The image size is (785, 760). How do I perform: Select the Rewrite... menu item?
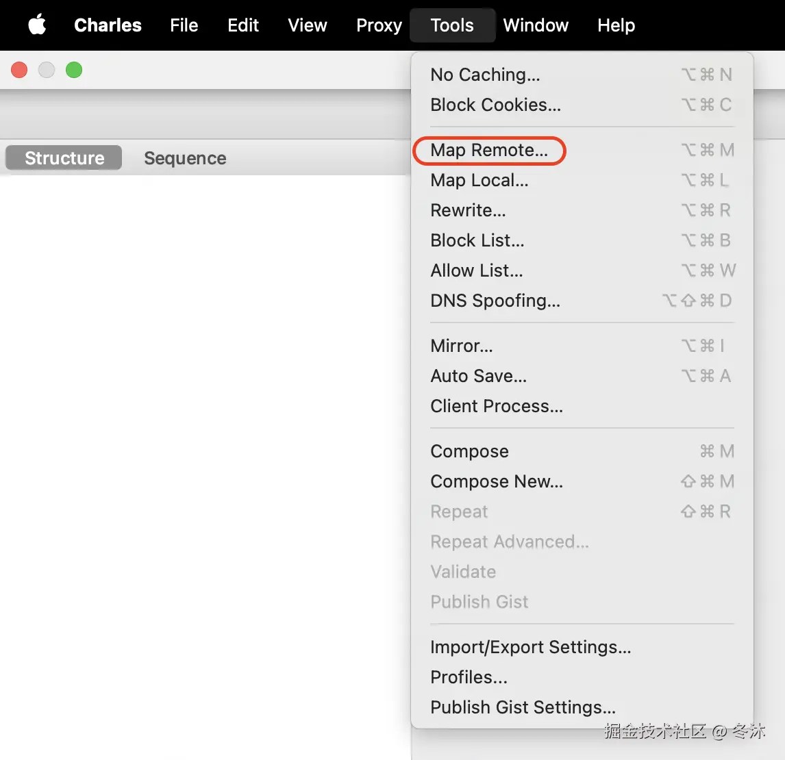point(582,210)
